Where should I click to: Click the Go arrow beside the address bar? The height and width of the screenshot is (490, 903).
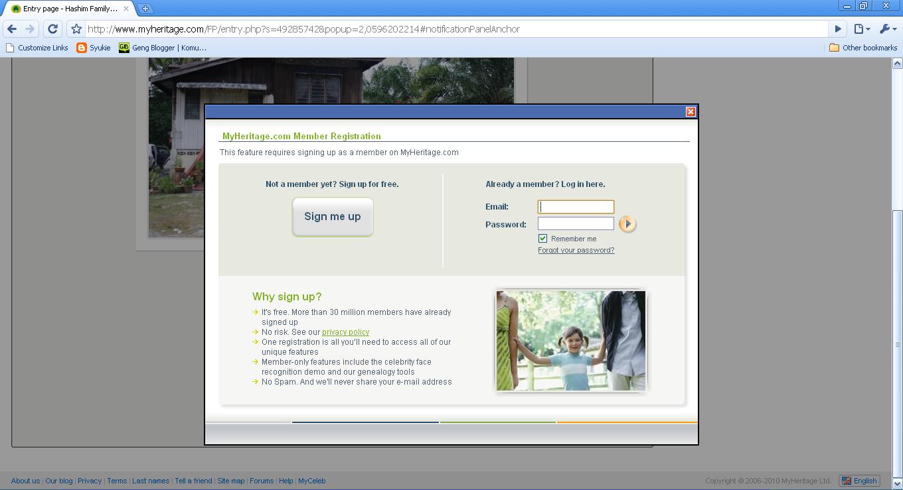coord(838,29)
